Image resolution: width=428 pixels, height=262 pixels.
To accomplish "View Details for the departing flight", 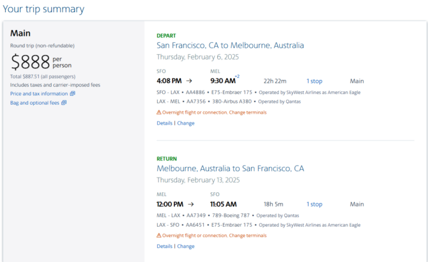I will (x=164, y=123).
